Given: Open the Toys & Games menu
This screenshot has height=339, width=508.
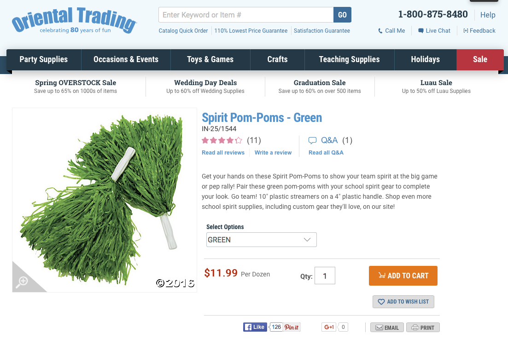Looking at the screenshot, I should tap(210, 59).
